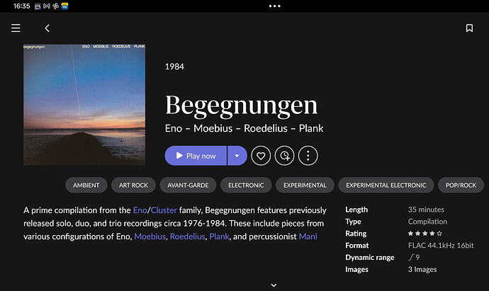The width and height of the screenshot is (489, 291).
Task: Open the hamburger navigation menu
Action: pyautogui.click(x=16, y=28)
